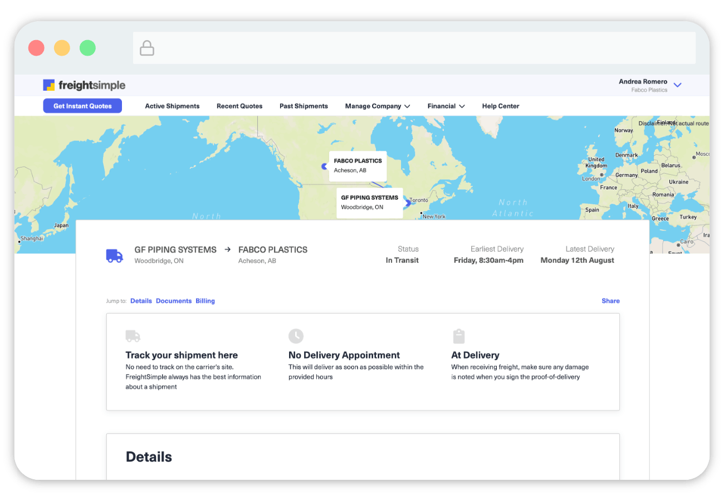The height and width of the screenshot is (501, 724).
Task: Open Active Shipments page
Action: pyautogui.click(x=172, y=106)
